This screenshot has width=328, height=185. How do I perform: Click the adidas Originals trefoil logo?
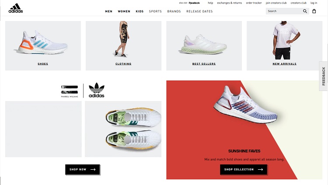coord(97,90)
